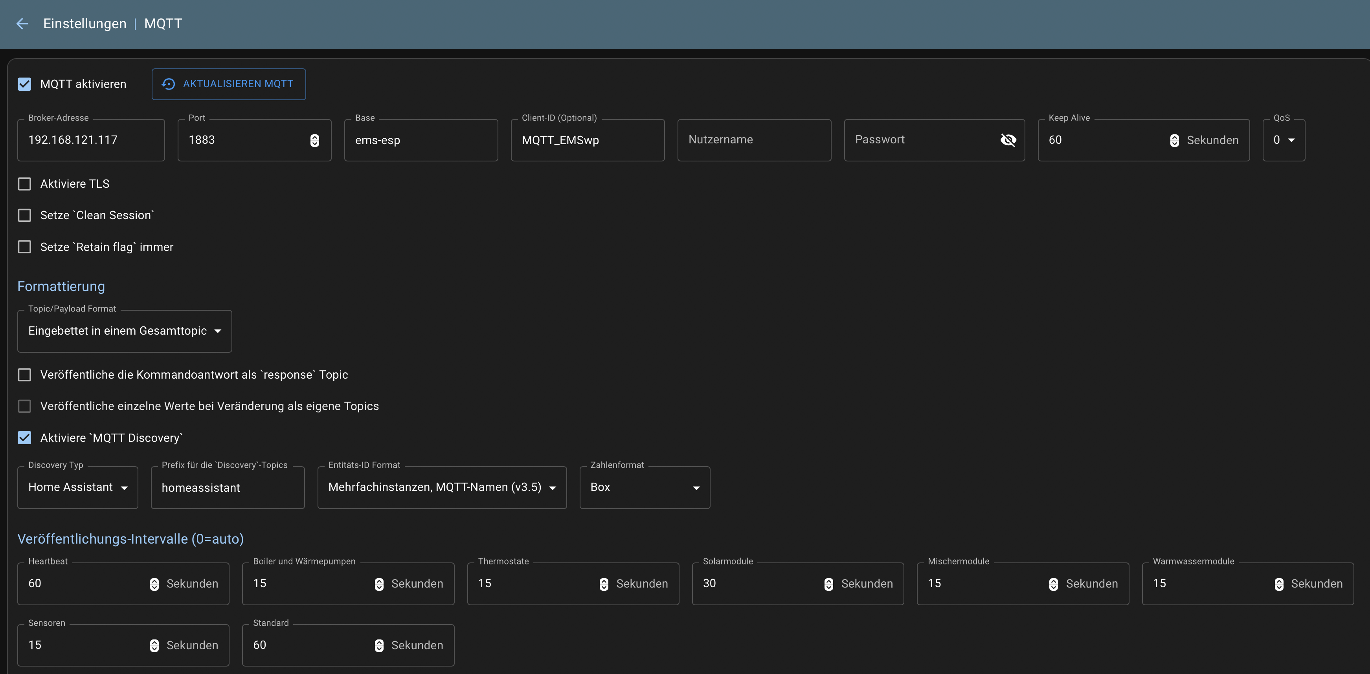Disable the Aktiviere MQTT Discovery checkbox
The height and width of the screenshot is (674, 1370).
pyautogui.click(x=24, y=438)
